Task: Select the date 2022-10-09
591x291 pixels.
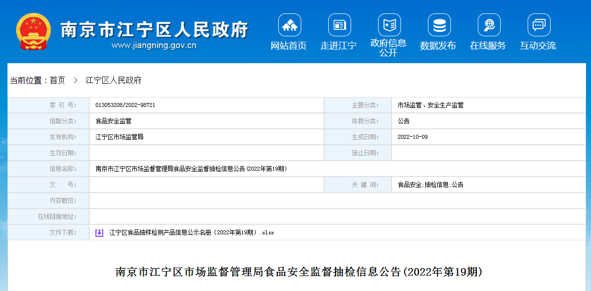Action: click(413, 137)
